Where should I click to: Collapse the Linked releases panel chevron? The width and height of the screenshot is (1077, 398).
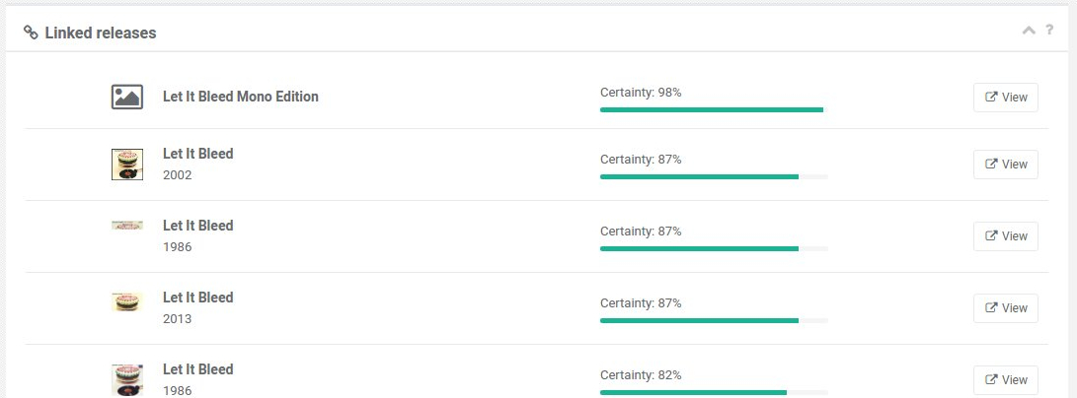pos(1029,31)
